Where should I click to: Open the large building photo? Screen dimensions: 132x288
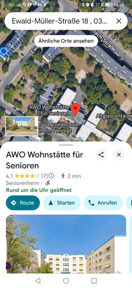66,244
